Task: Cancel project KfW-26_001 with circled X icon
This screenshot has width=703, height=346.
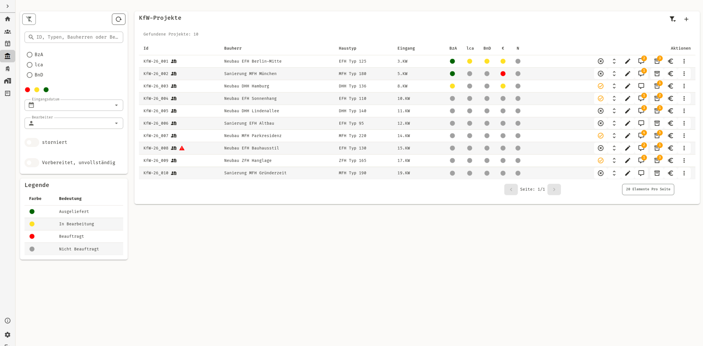Action: [x=601, y=62]
